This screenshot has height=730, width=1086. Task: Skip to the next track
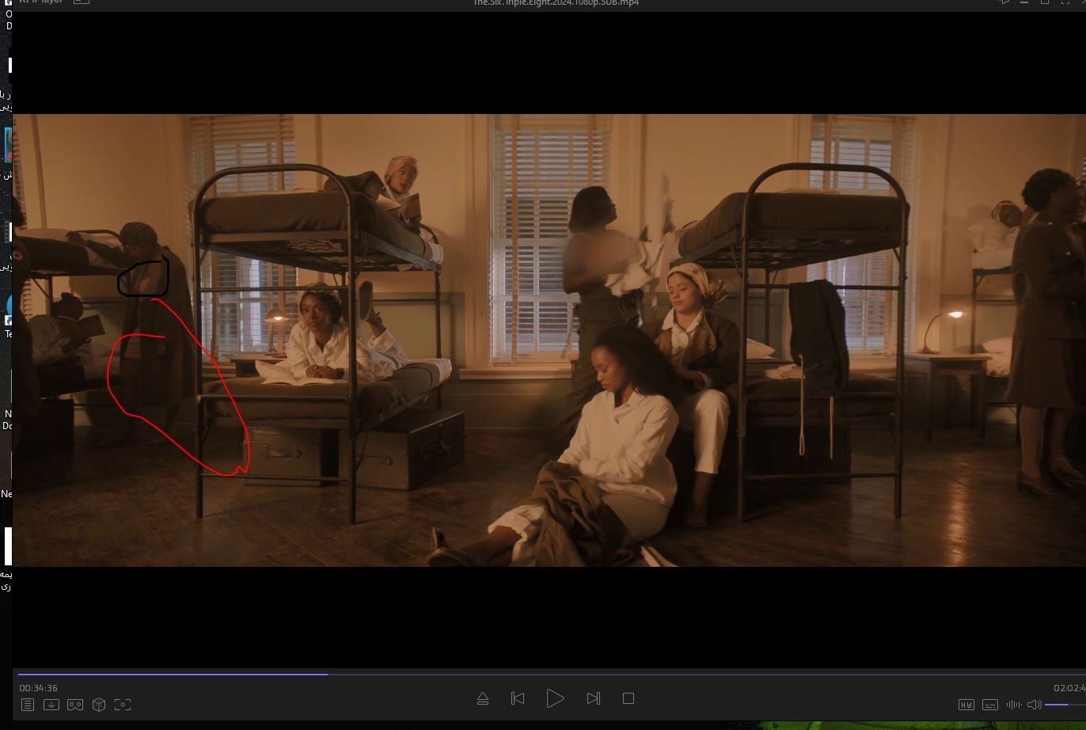click(x=594, y=698)
